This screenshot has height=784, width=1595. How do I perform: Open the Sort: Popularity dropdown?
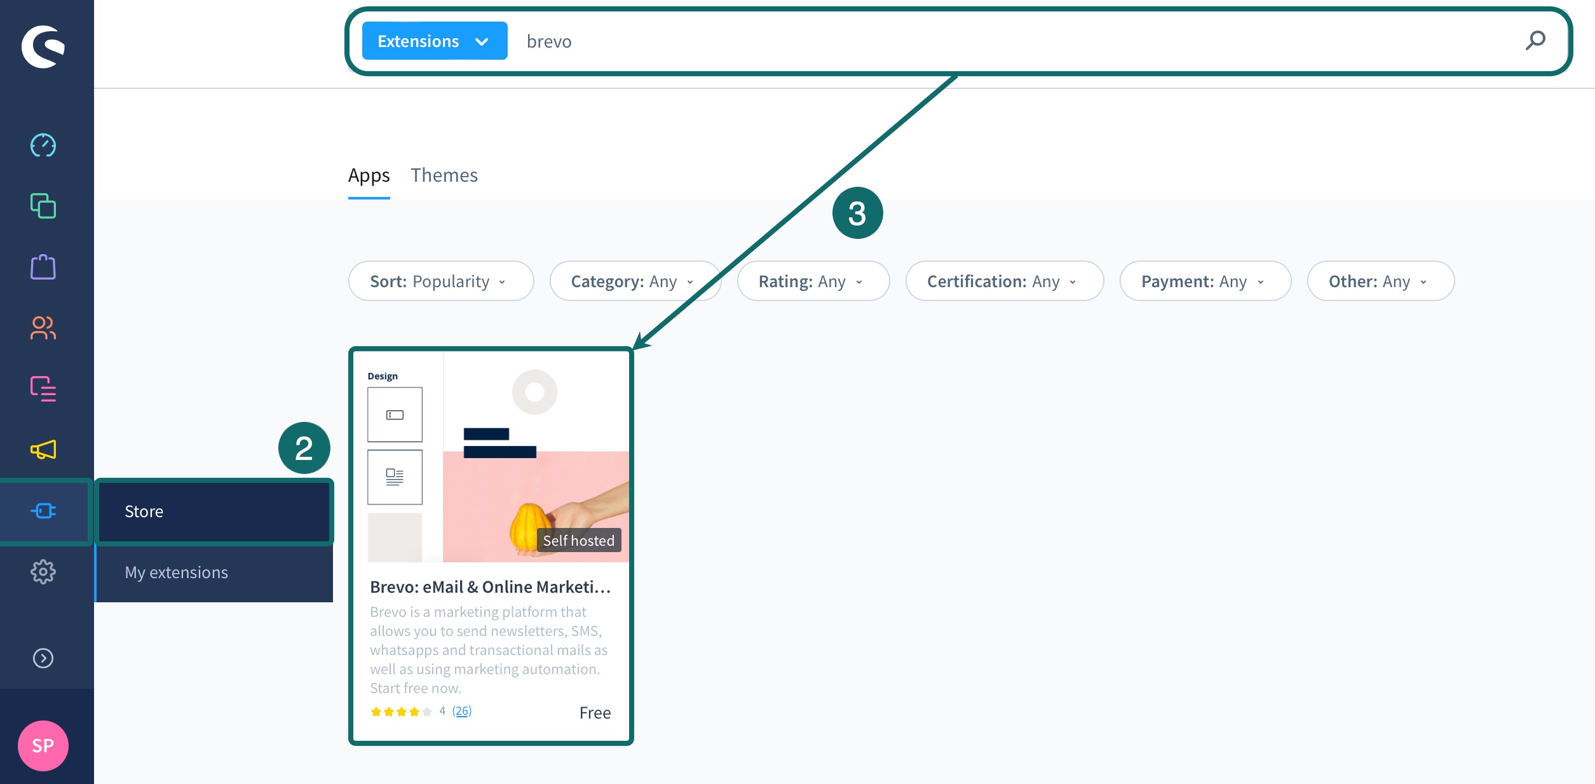[440, 281]
